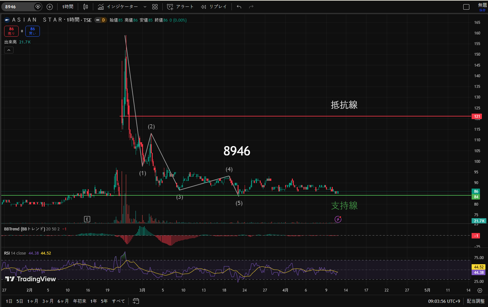The height and width of the screenshot is (307, 488).
Task: Select the すべて date range
Action: 118,301
